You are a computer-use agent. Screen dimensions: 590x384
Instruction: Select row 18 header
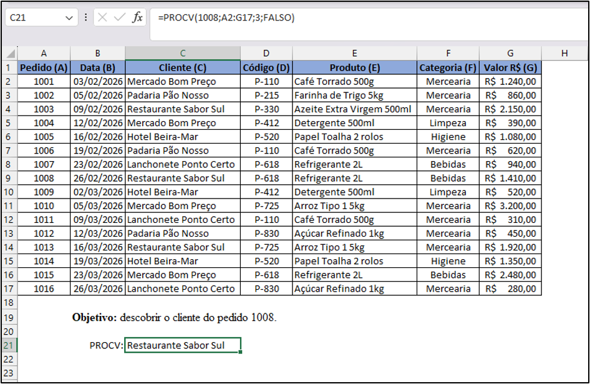(x=8, y=303)
